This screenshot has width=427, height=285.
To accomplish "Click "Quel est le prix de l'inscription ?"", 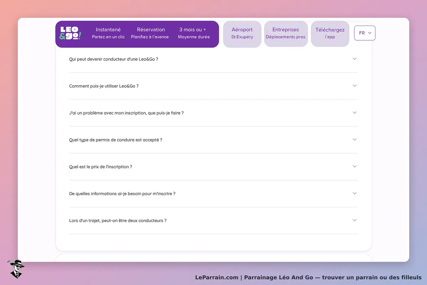I will coord(101,167).
